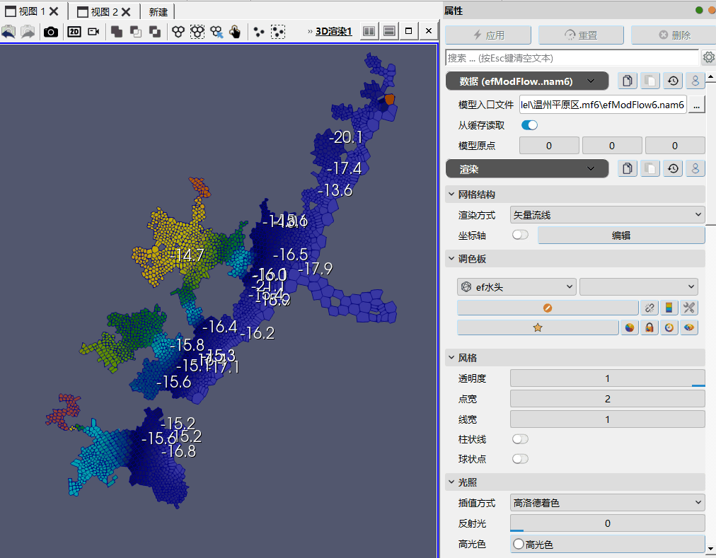716x558 pixels.
Task: Click the 重置 reset button
Action: [x=581, y=35]
